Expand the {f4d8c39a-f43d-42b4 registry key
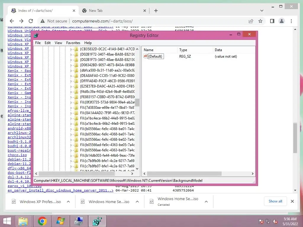Image resolution: width=303 pixels, height=227 pixels. (x=71, y=92)
